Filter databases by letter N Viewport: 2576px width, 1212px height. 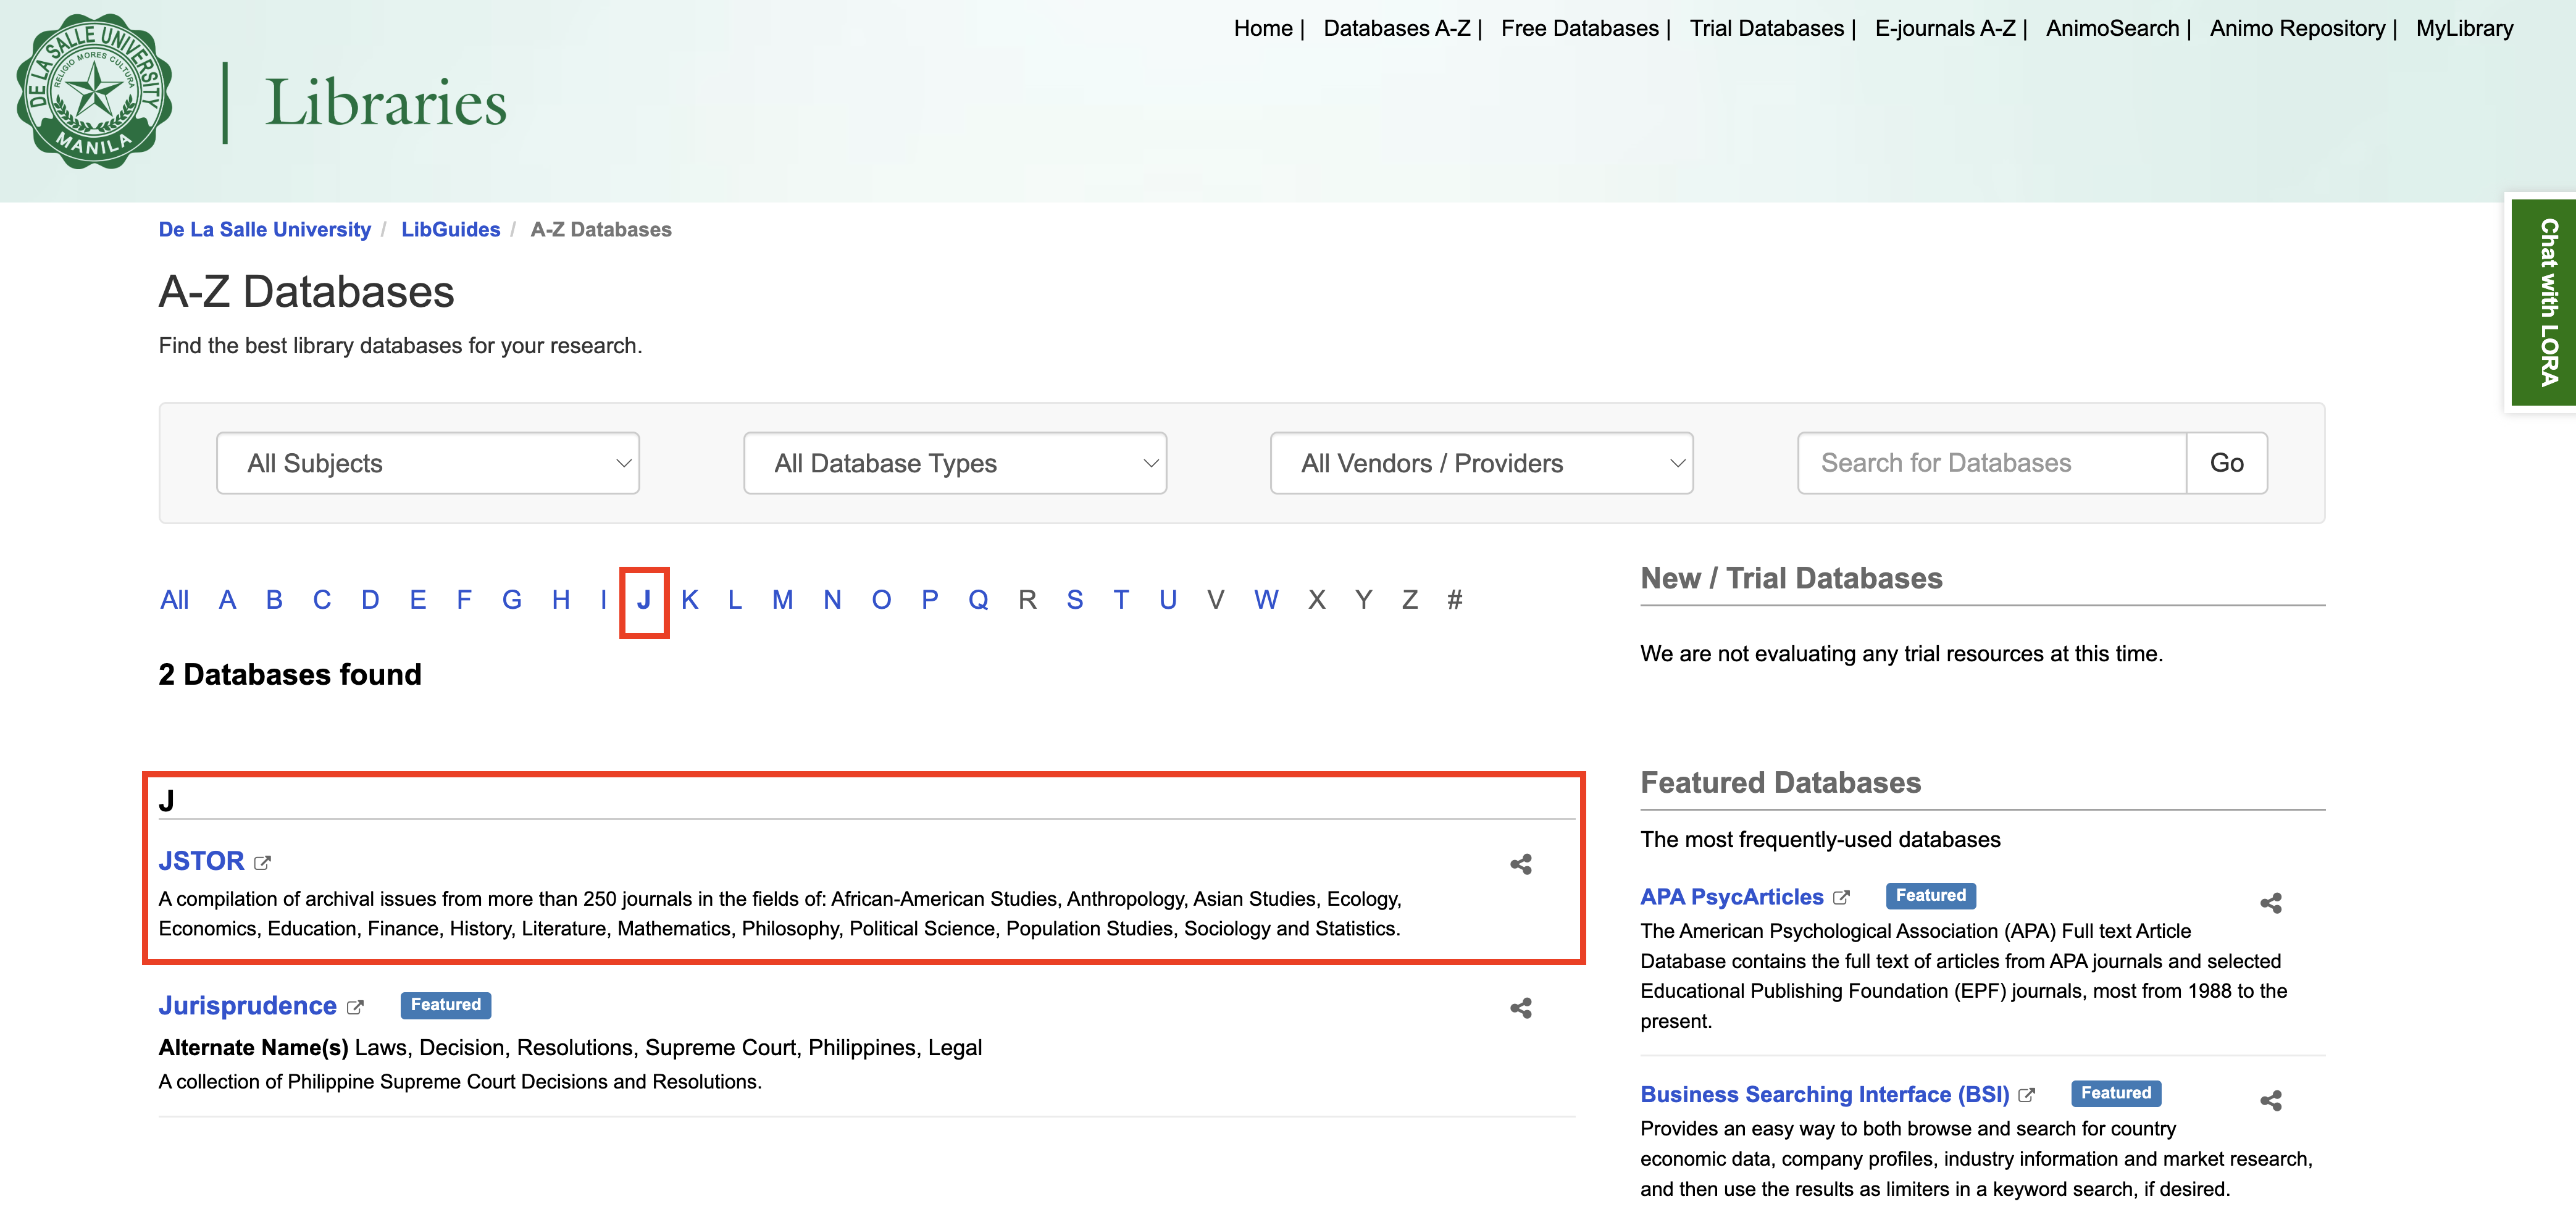pos(832,600)
